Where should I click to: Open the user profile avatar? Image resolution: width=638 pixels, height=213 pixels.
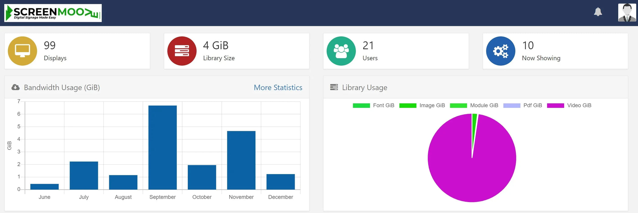coord(627,13)
